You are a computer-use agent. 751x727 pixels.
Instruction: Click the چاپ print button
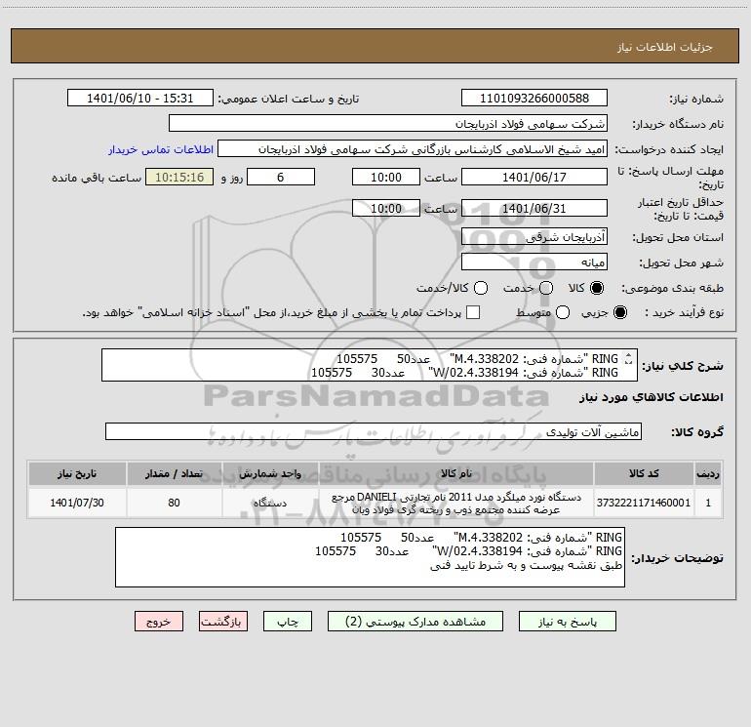pyautogui.click(x=288, y=622)
